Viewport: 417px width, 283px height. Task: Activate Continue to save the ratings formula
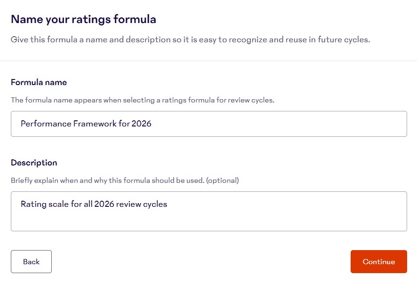point(378,261)
